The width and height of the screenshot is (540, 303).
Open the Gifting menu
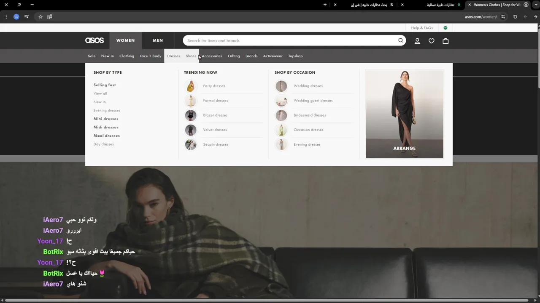point(234,56)
